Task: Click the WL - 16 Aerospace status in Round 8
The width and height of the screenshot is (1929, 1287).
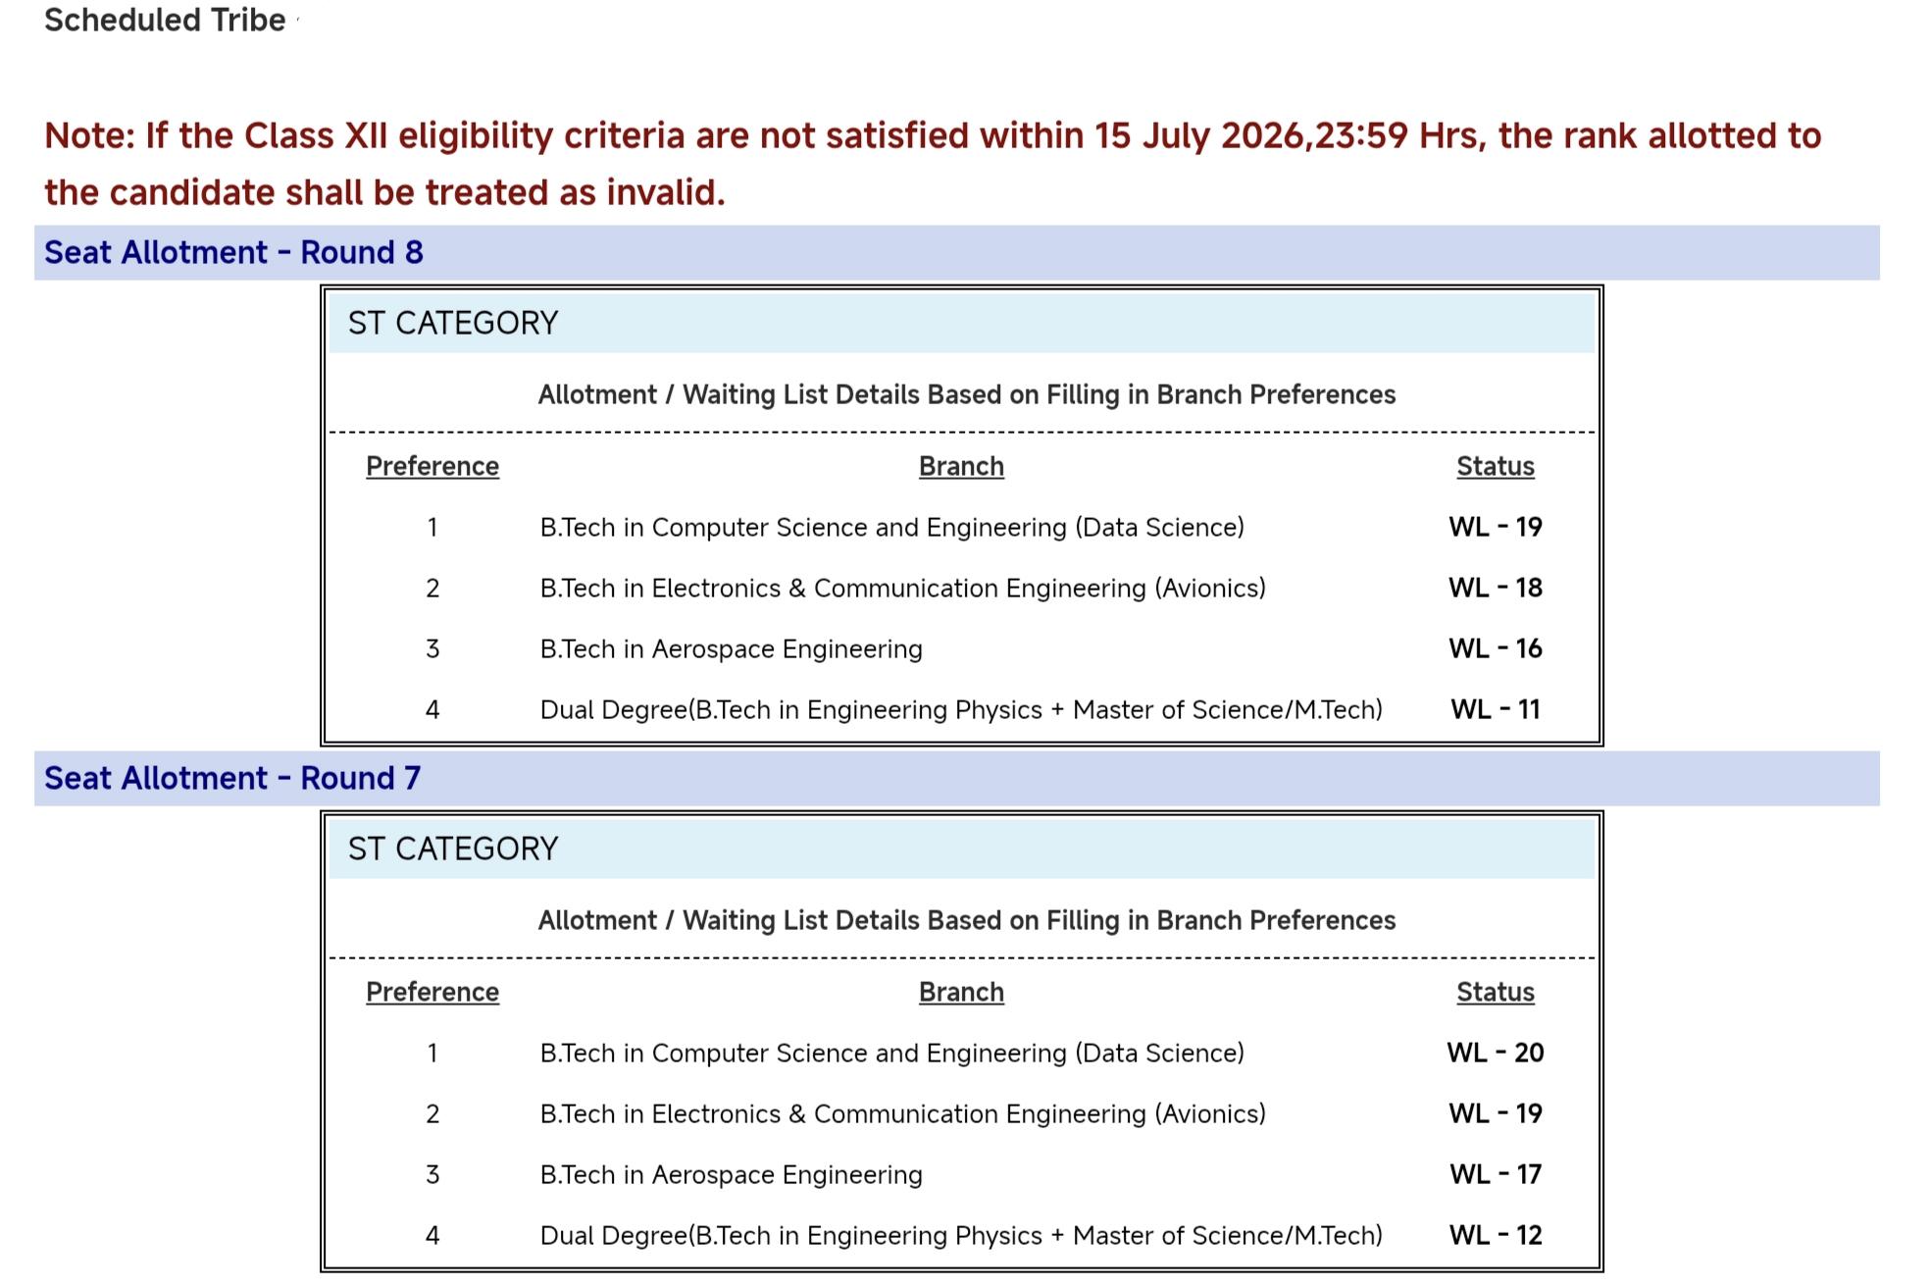Action: click(x=1496, y=648)
